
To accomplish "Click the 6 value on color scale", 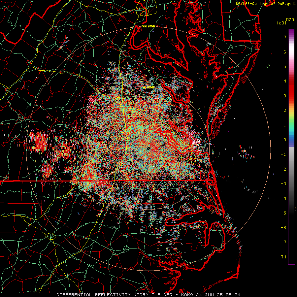I will click(285, 52).
